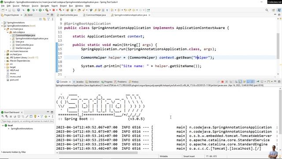Click the editor vertical scrollbar
This screenshot has height=159, width=282.
coord(278,46)
